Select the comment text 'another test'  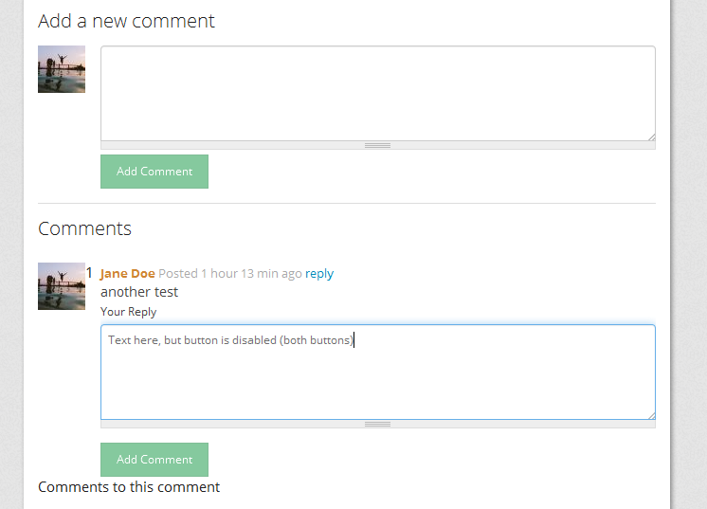point(139,292)
